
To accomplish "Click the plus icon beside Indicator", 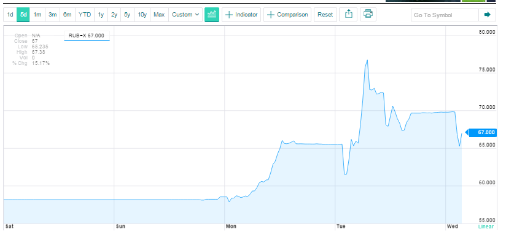I will (x=229, y=15).
